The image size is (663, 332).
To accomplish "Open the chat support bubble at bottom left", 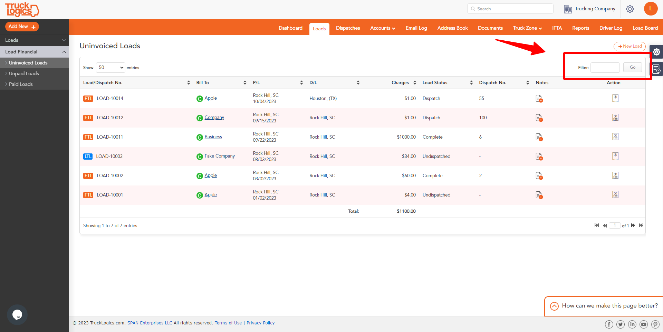I will click(17, 314).
